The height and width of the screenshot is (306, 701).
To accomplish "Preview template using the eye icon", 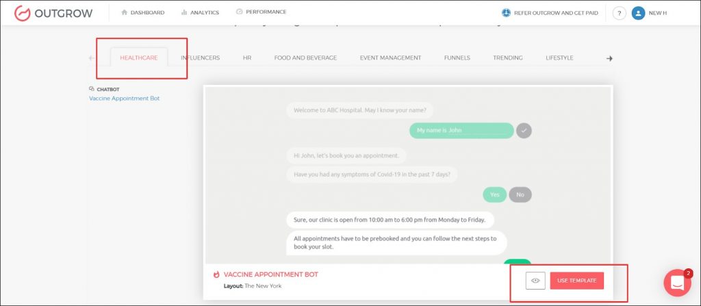I will pos(535,281).
